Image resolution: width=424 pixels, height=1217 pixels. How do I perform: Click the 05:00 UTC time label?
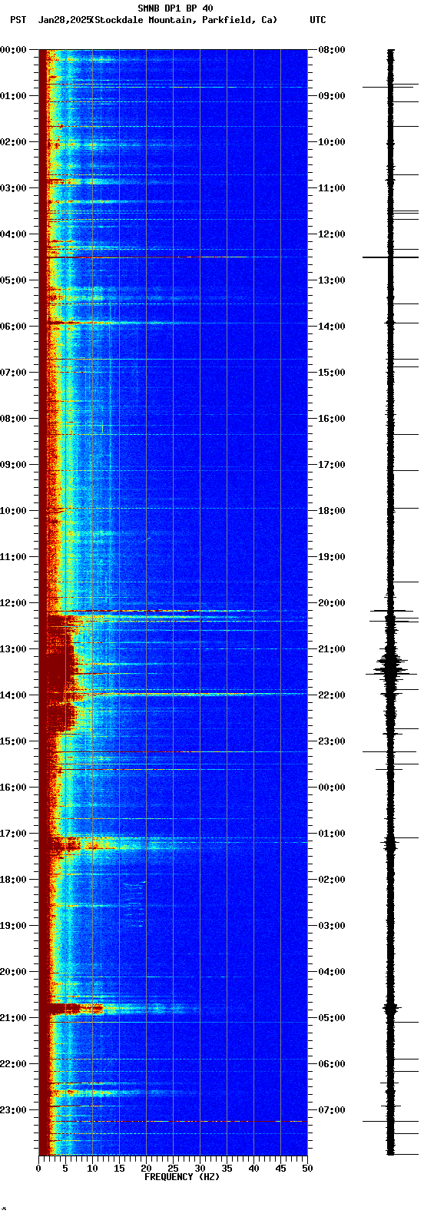click(x=332, y=1018)
